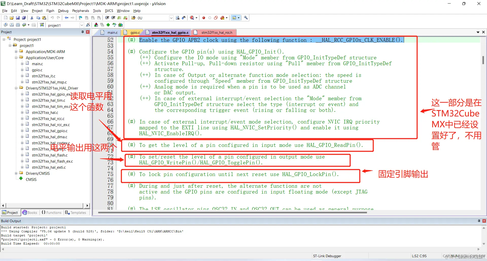Viewport: 487px width, 261px height.
Task: Pin the Build Output panel
Action: 479,221
